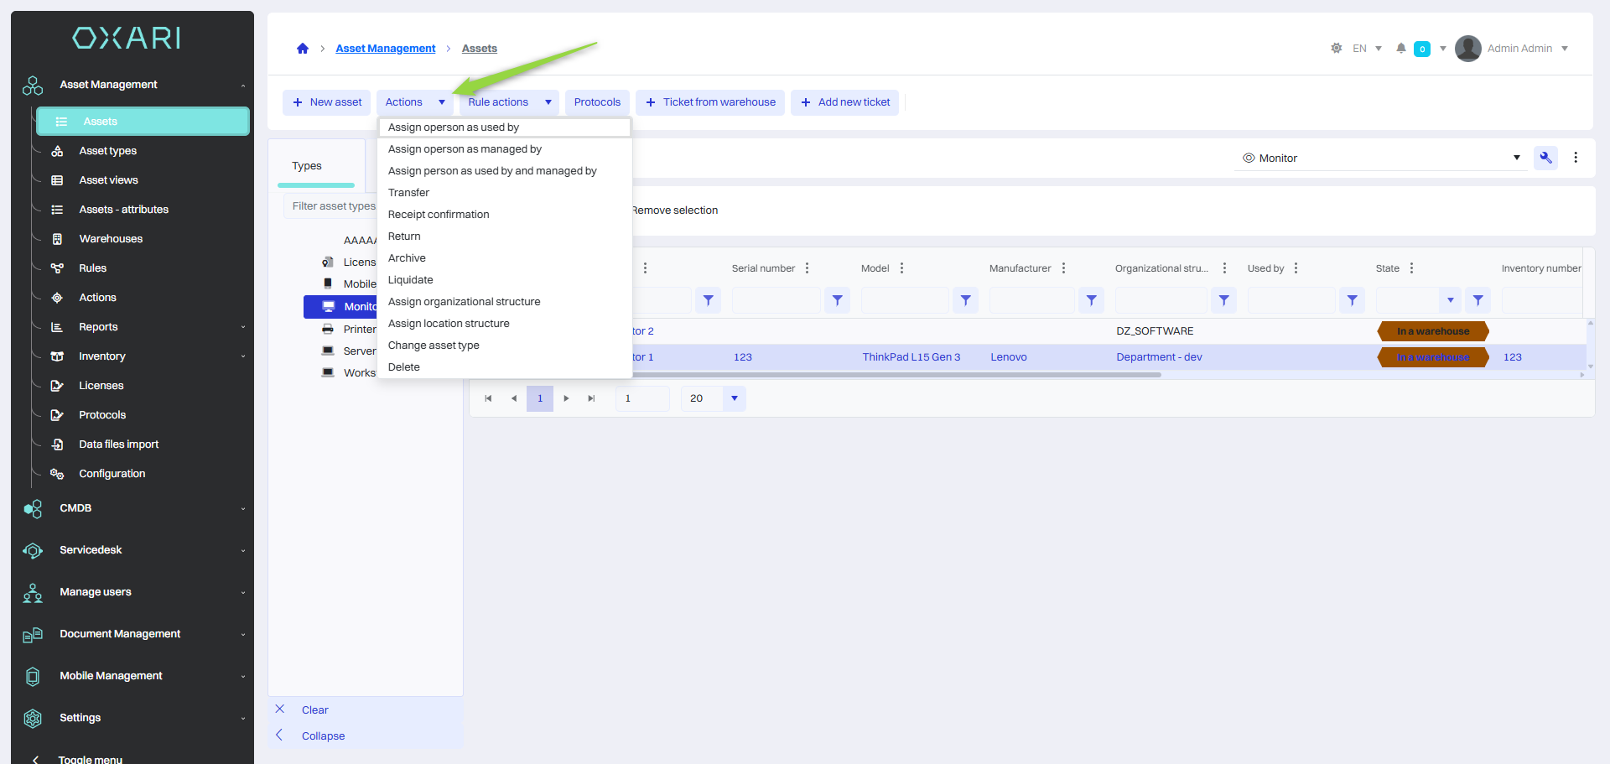
Task: Click the horizontal scrollbar under the table
Action: coord(896,375)
